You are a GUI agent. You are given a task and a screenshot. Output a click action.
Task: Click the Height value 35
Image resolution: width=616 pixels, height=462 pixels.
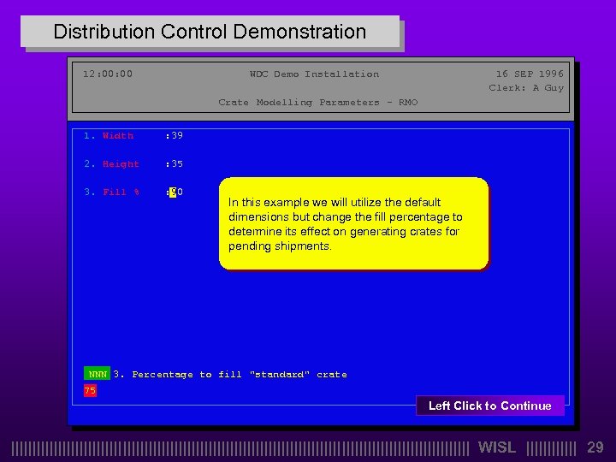pos(177,163)
